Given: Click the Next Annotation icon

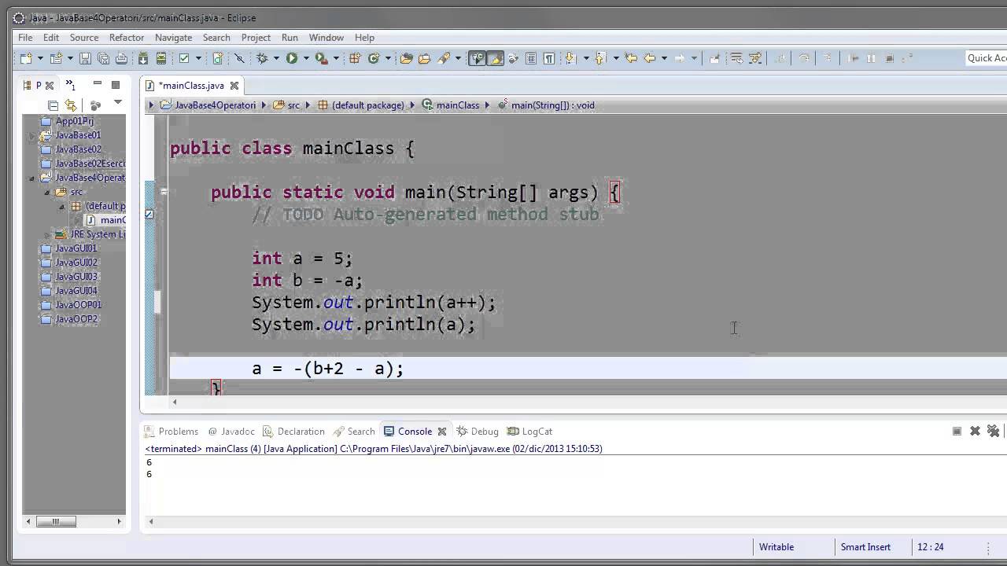Looking at the screenshot, I should (x=571, y=58).
